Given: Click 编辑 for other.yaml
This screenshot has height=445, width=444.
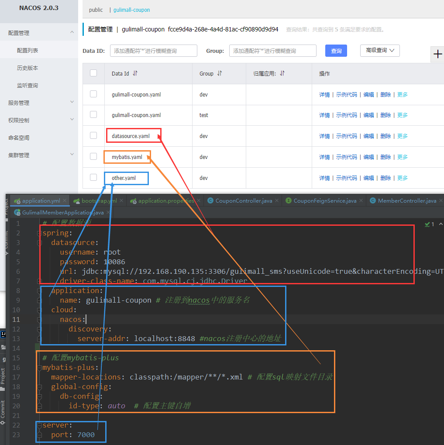Looking at the screenshot, I should [368, 178].
